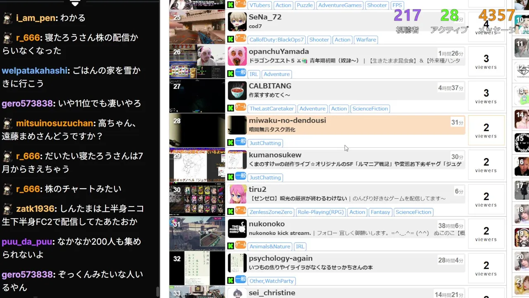
Task: Click the opanchuYamada channel name
Action: (x=279, y=51)
